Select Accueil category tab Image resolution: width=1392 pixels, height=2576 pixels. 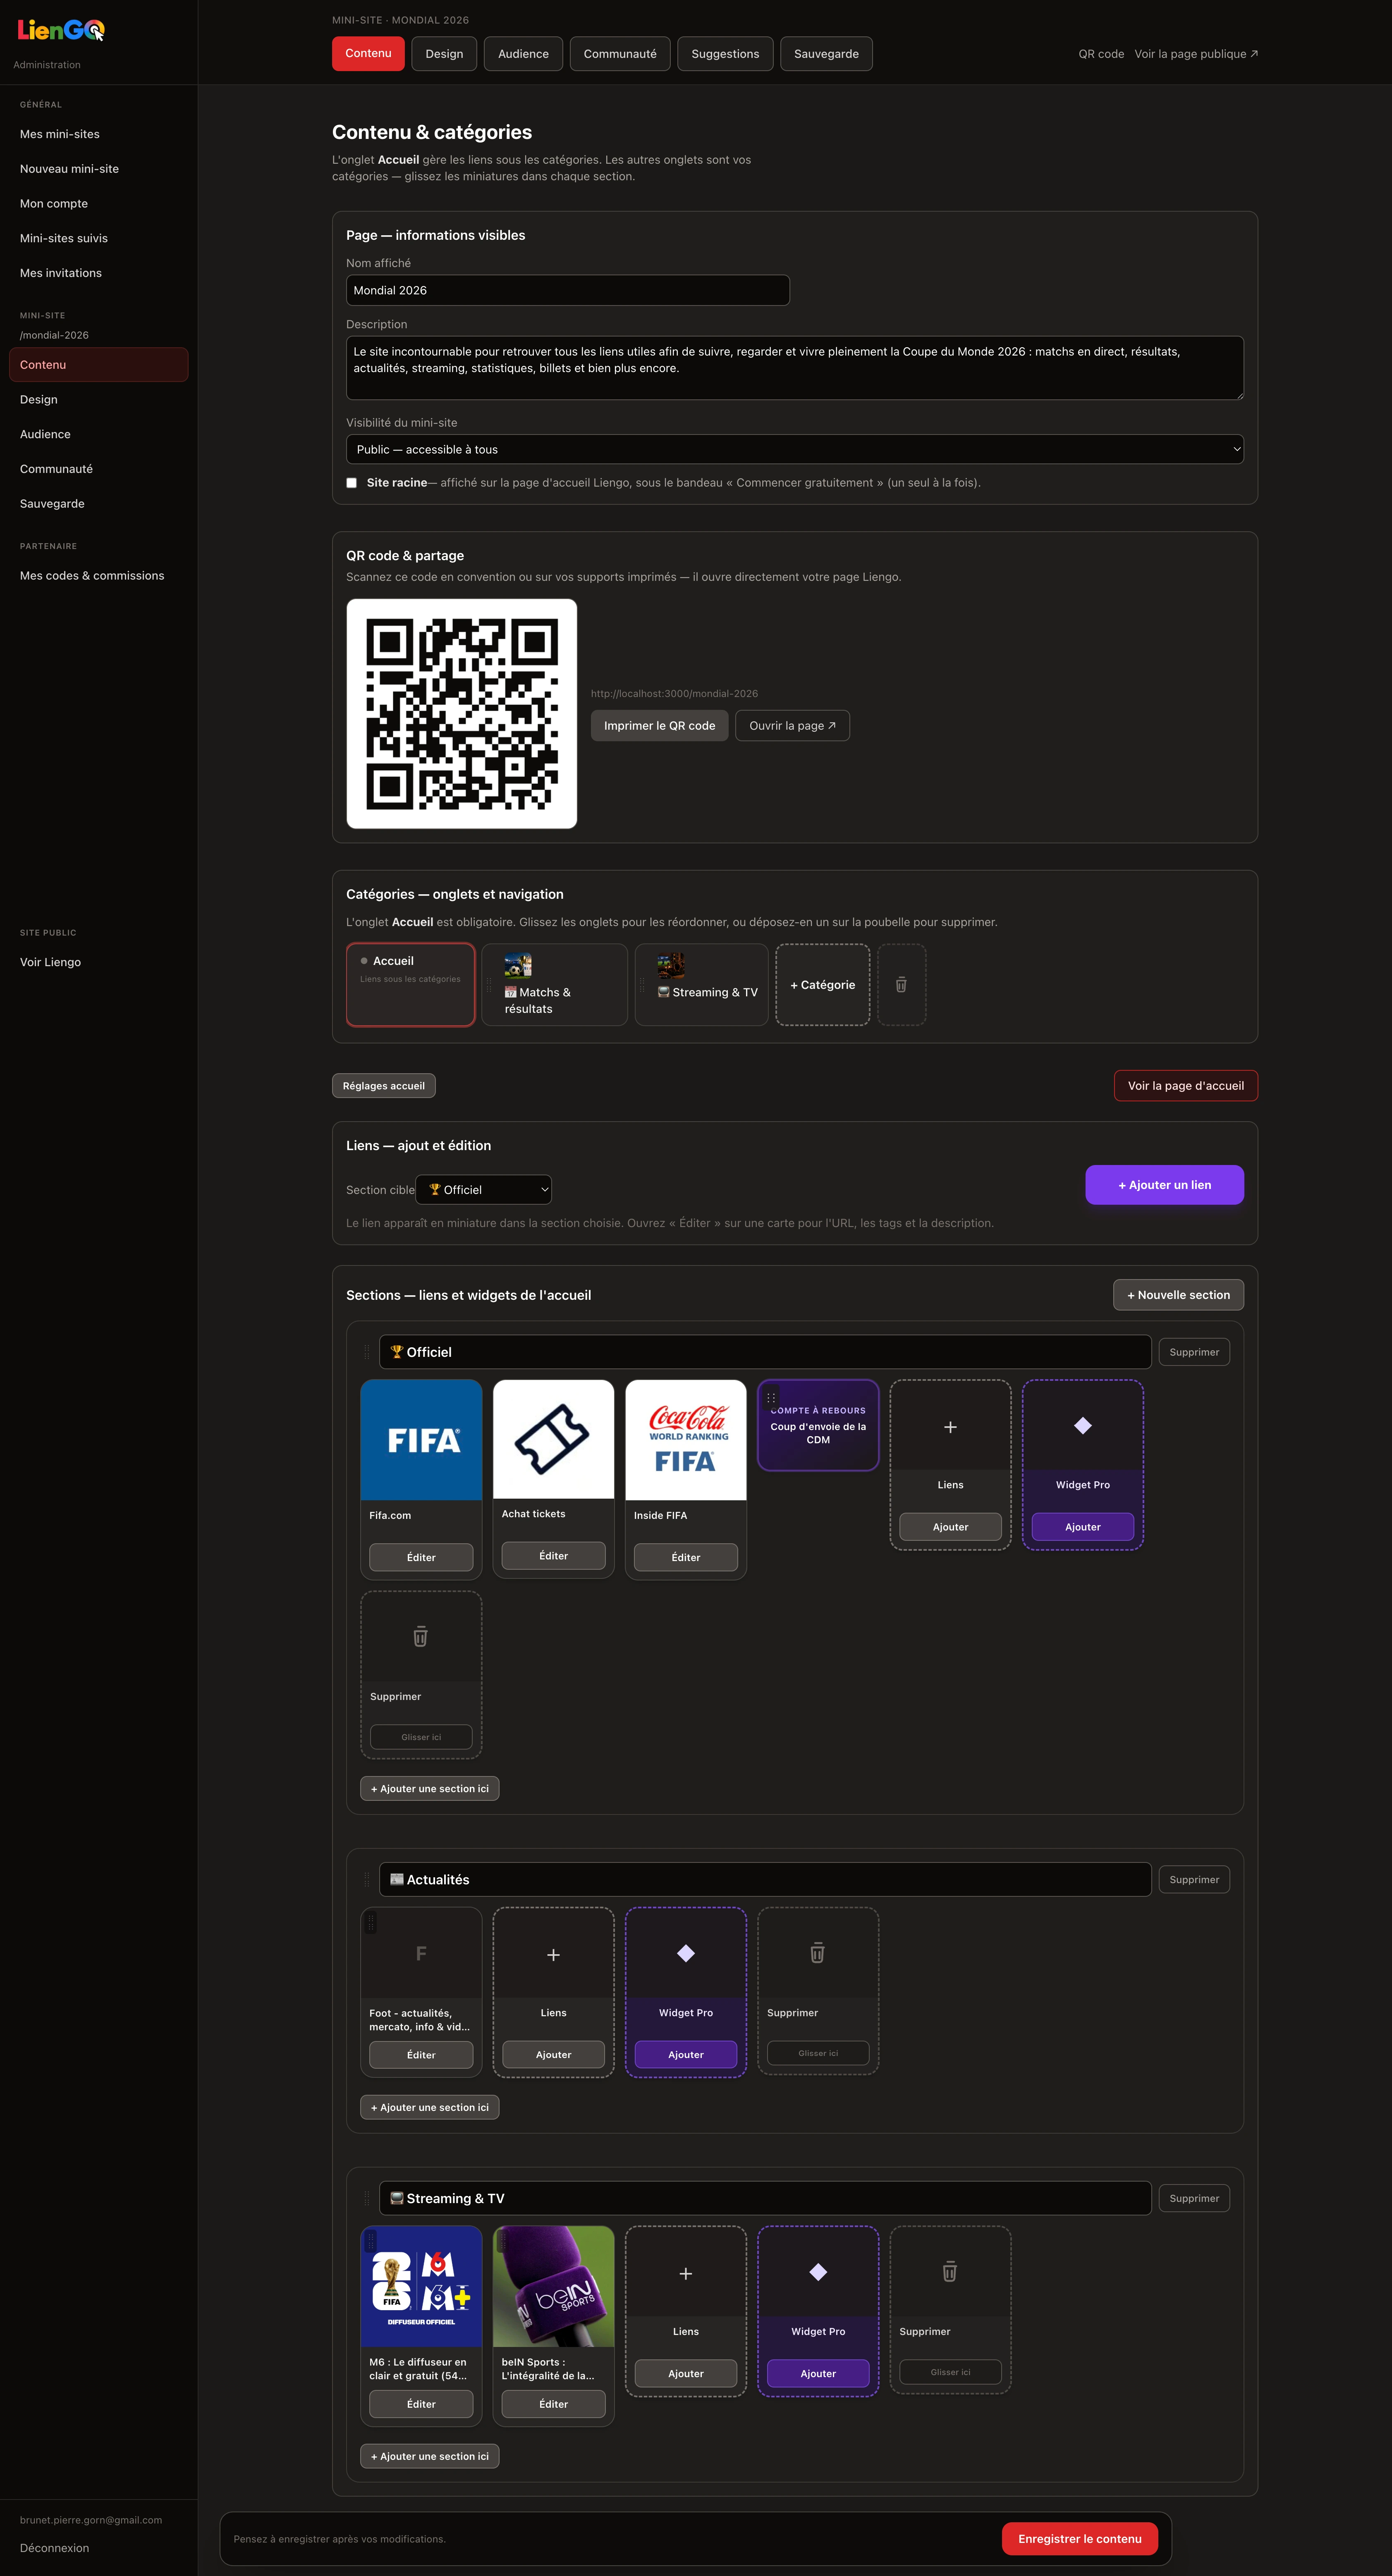click(x=410, y=985)
